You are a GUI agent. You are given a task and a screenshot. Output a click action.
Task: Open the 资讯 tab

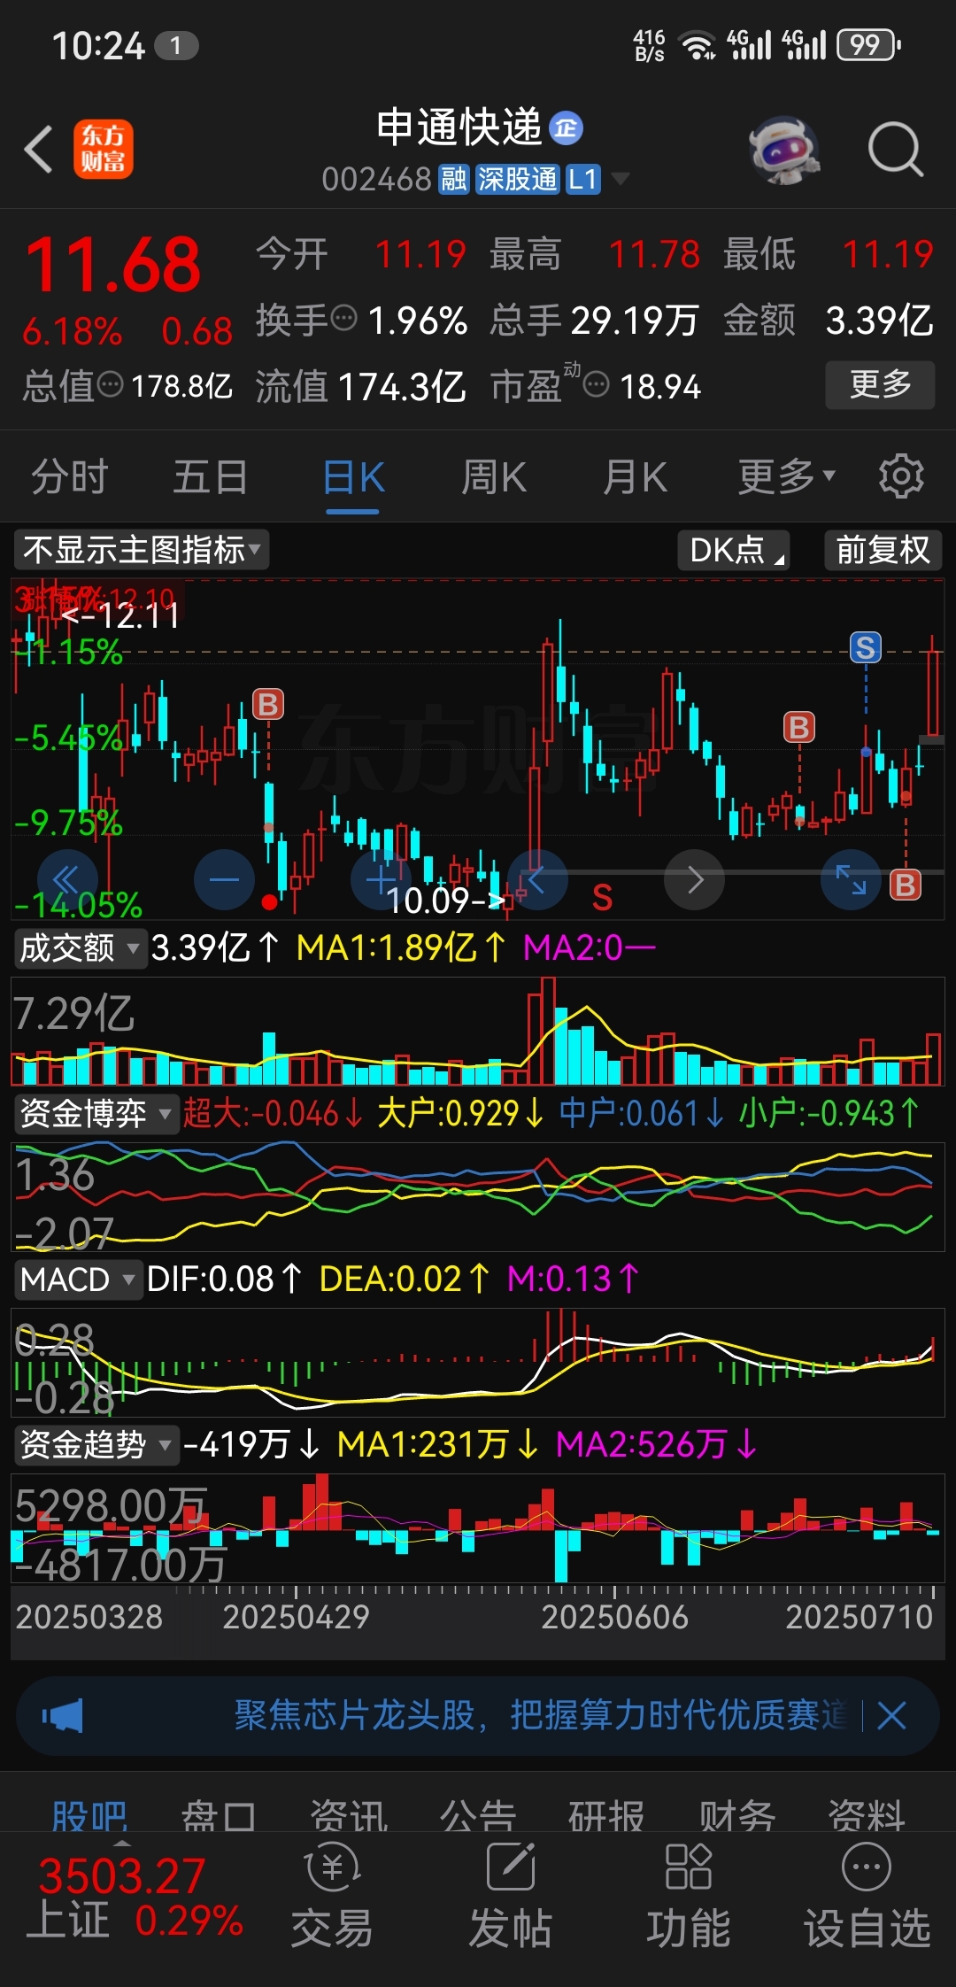pyautogui.click(x=349, y=1815)
